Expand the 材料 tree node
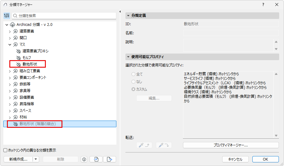Image resolution: width=284 pixels, height=166 pixels. pyautogui.click(x=10, y=117)
